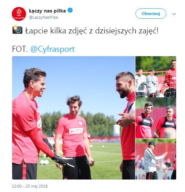Click the FOT. credit text
185x192 pixels.
click(20, 49)
